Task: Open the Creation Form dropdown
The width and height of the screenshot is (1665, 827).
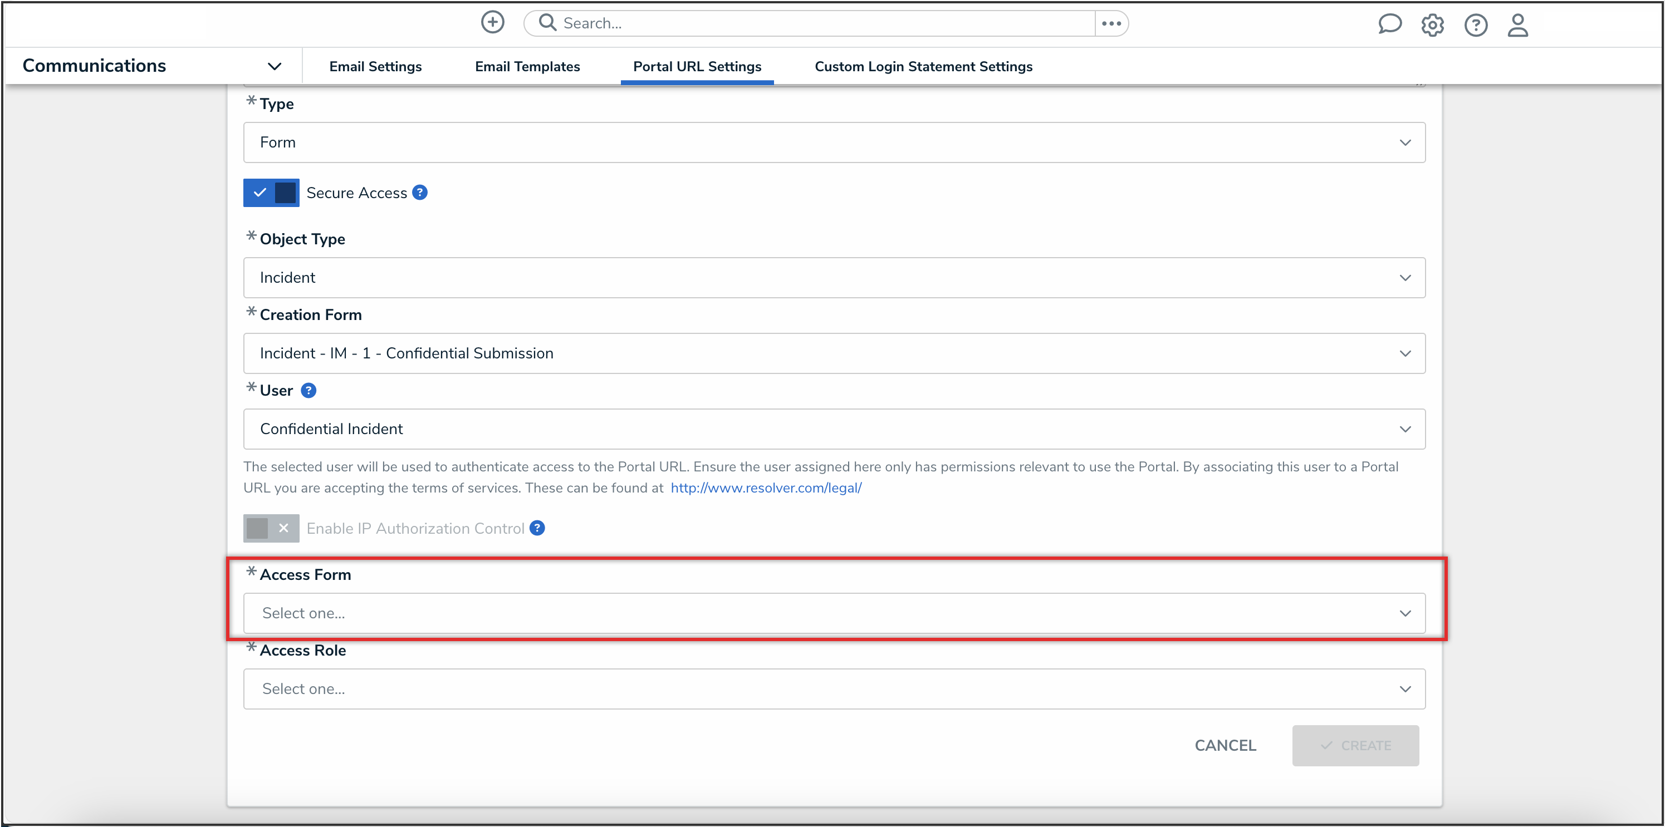Action: [834, 353]
